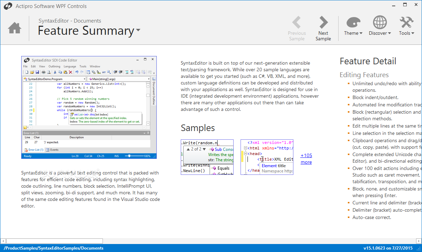Maximize the Actipro window

click(405, 5)
